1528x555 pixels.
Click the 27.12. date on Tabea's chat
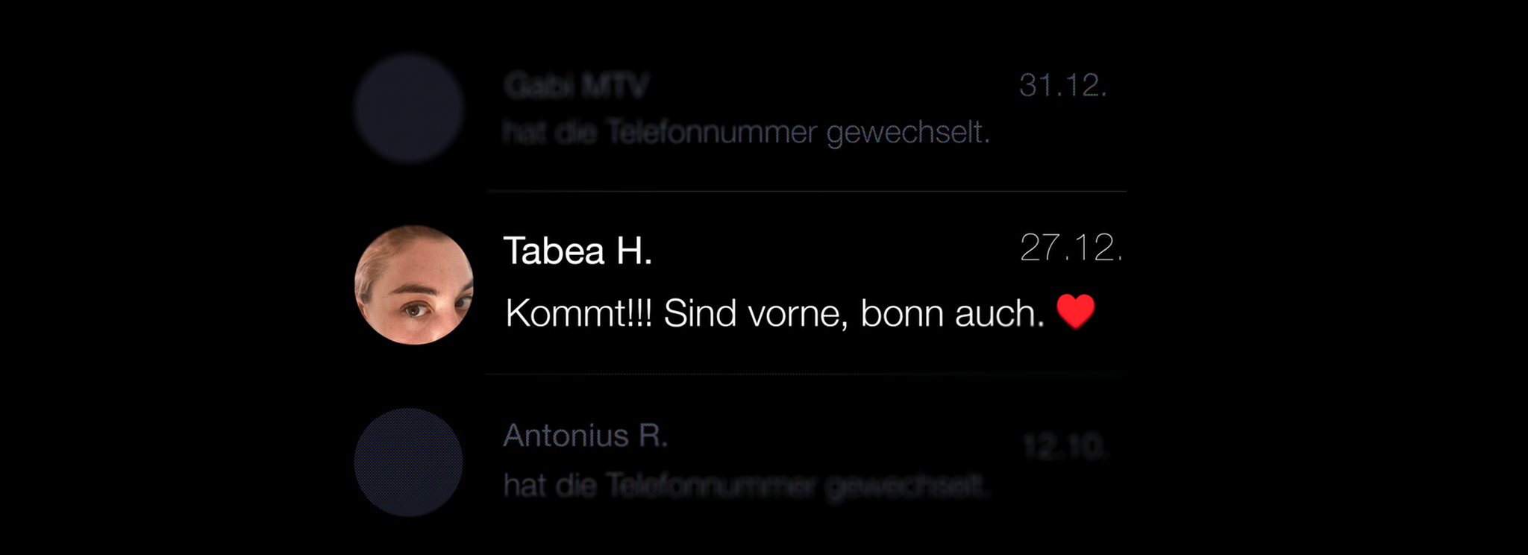1071,248
